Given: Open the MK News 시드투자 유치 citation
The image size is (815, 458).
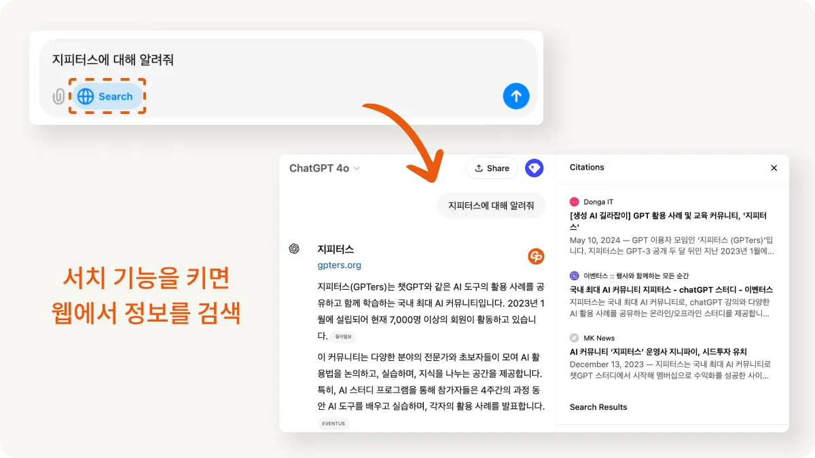Looking at the screenshot, I should pos(658,351).
